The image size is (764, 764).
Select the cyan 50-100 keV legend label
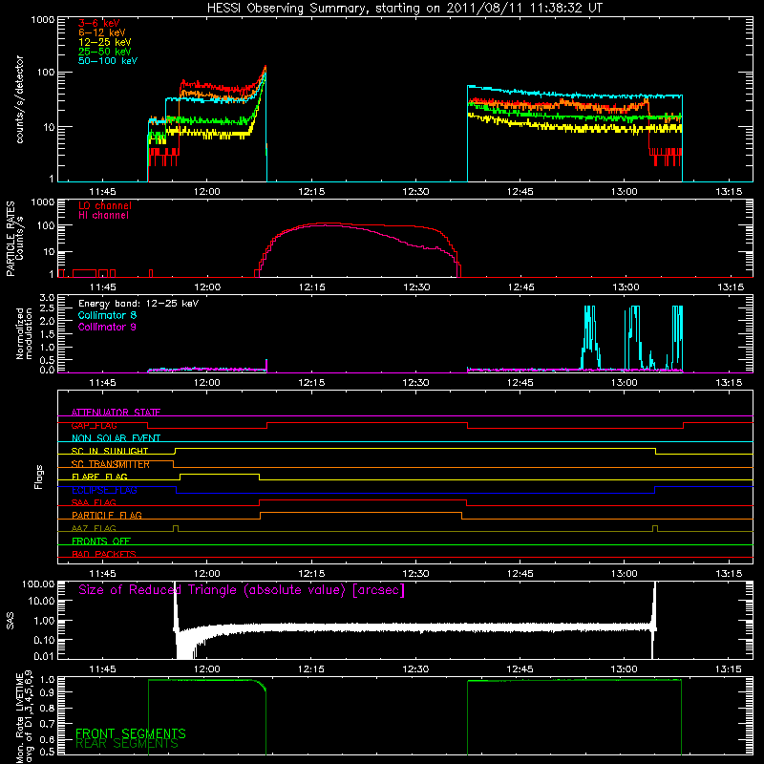108,61
